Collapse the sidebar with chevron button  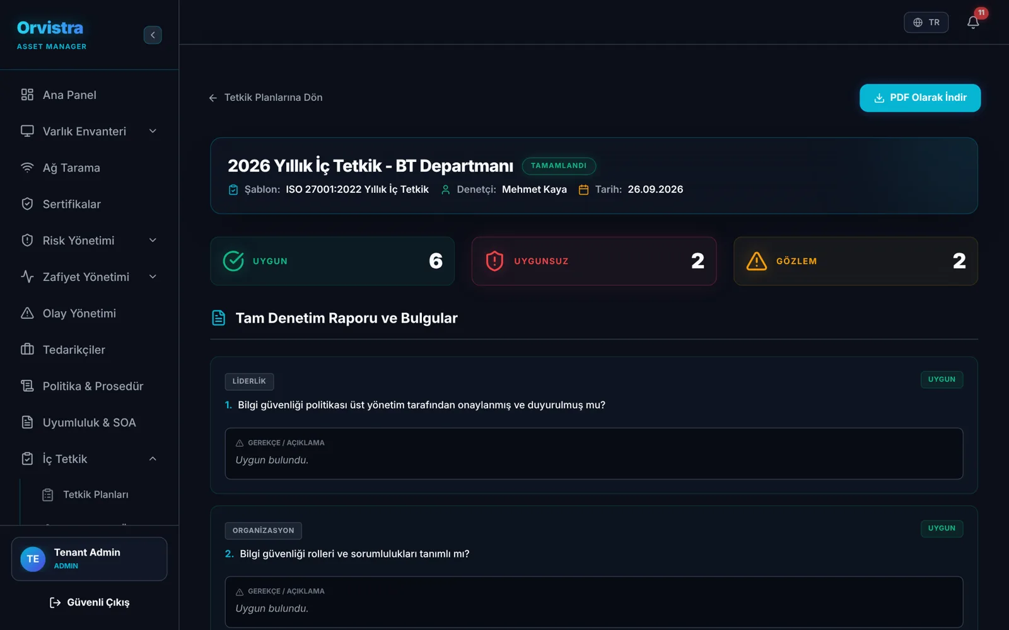click(x=153, y=35)
